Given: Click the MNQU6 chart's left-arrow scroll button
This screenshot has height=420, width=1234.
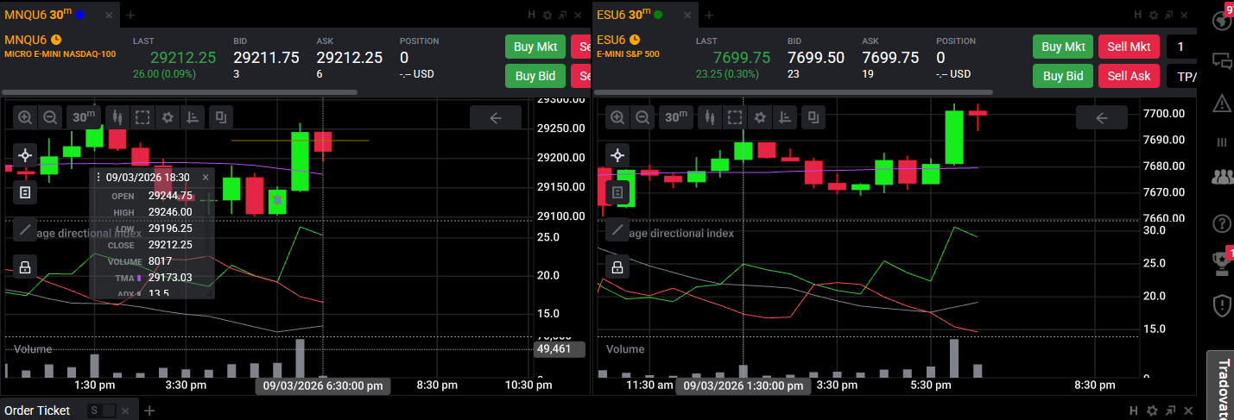Looking at the screenshot, I should [496, 117].
